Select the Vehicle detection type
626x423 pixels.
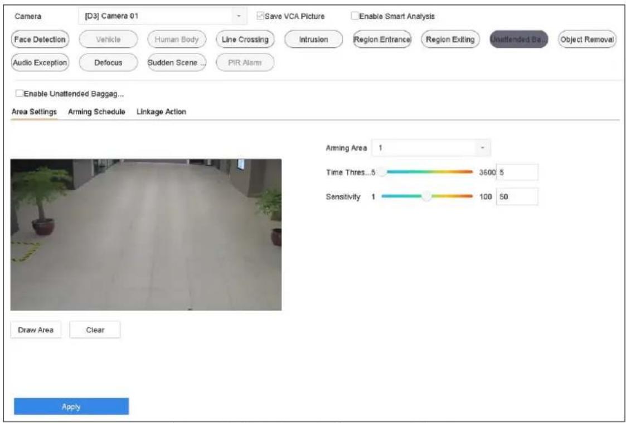pos(108,40)
